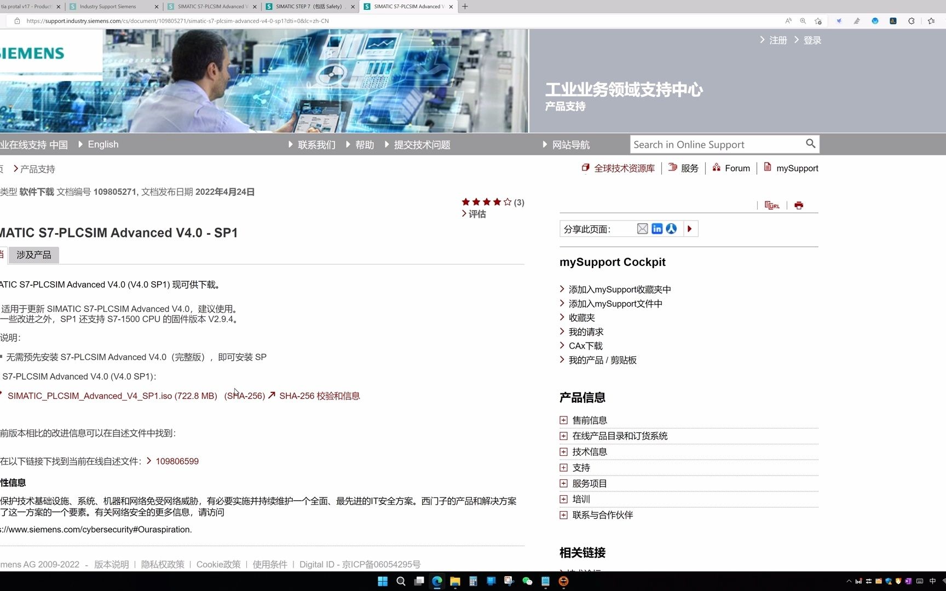
Task: Click the Forum icon link
Action: (716, 167)
